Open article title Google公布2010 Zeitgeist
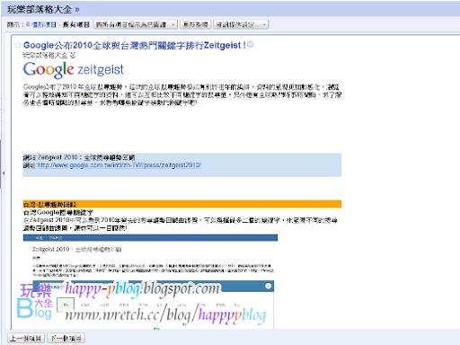This screenshot has height=345, width=460. click(135, 45)
